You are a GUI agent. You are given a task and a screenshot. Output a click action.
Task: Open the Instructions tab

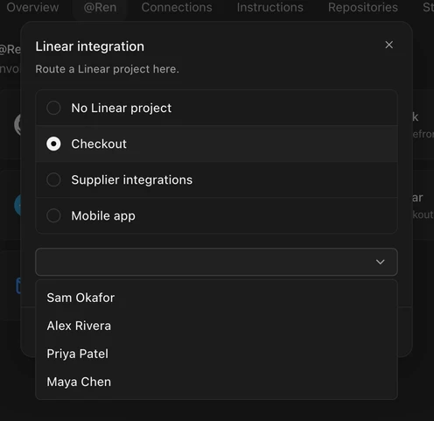point(270,7)
